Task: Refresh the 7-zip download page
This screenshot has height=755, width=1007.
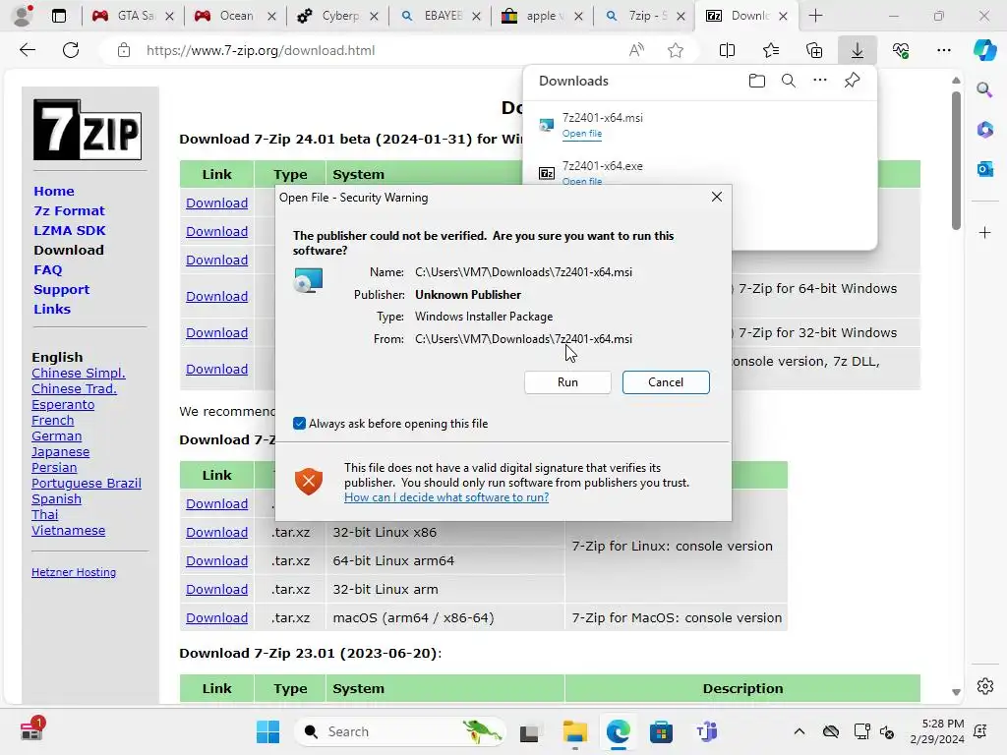Action: (71, 50)
